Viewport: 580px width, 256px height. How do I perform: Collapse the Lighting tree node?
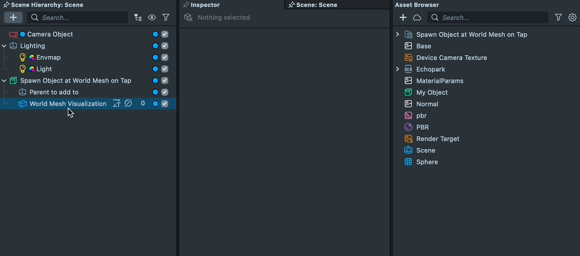4,46
